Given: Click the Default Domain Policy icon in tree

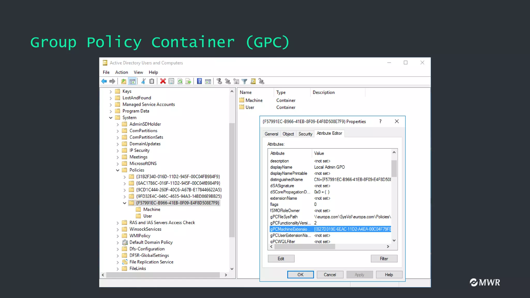Looking at the screenshot, I should tap(125, 242).
